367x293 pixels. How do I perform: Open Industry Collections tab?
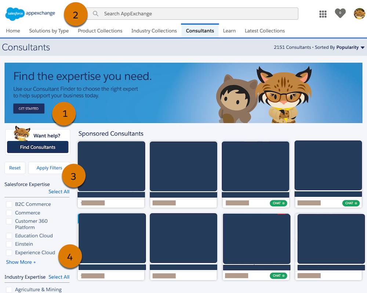(154, 31)
